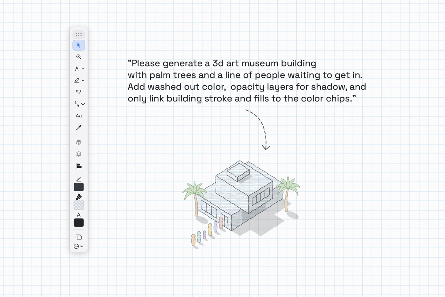Select the Pen tool
Viewport: 445px width, 297px height.
[x=77, y=69]
